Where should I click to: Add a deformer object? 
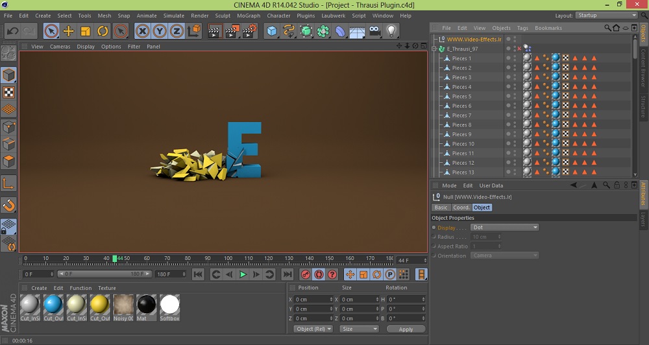340,31
